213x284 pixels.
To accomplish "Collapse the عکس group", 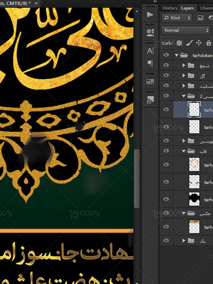I will tap(184, 213).
